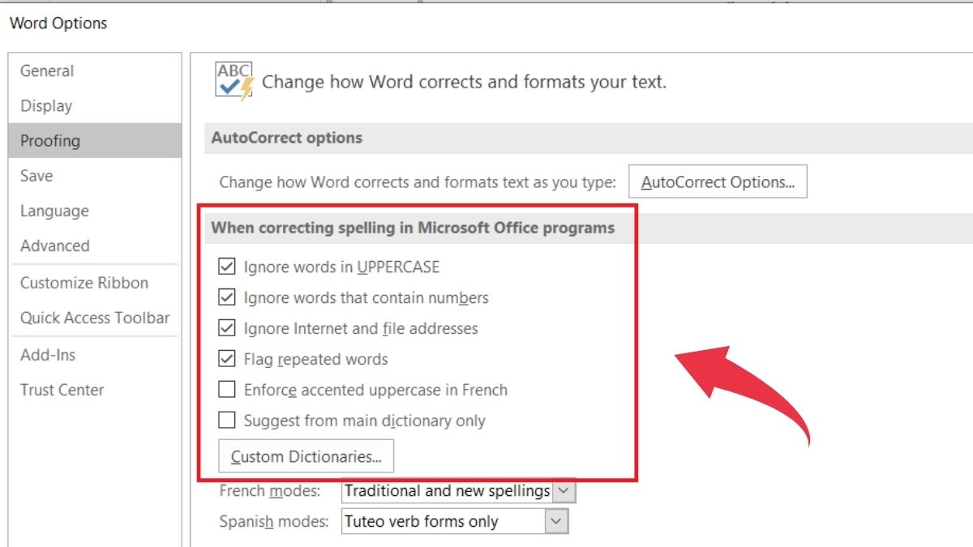The image size is (973, 547).
Task: Click the 'French modes:' label
Action: (x=270, y=491)
